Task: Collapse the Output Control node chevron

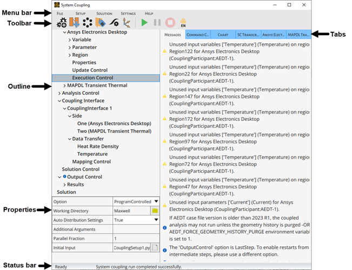Action: [59, 177]
